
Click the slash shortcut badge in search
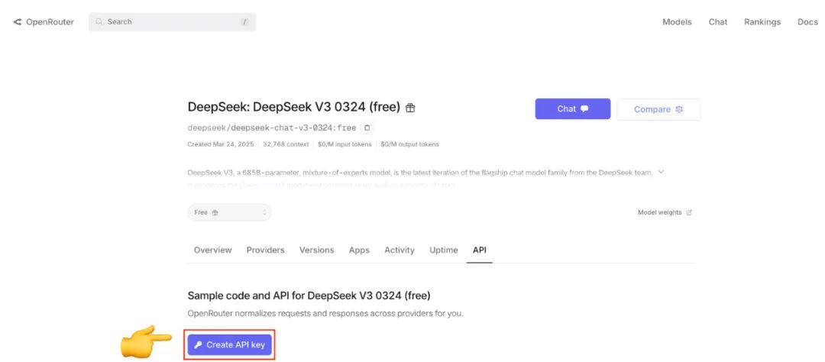point(244,22)
